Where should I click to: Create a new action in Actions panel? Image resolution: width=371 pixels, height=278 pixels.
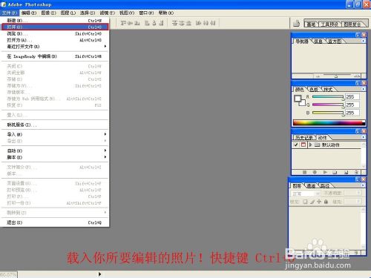pos(346,172)
